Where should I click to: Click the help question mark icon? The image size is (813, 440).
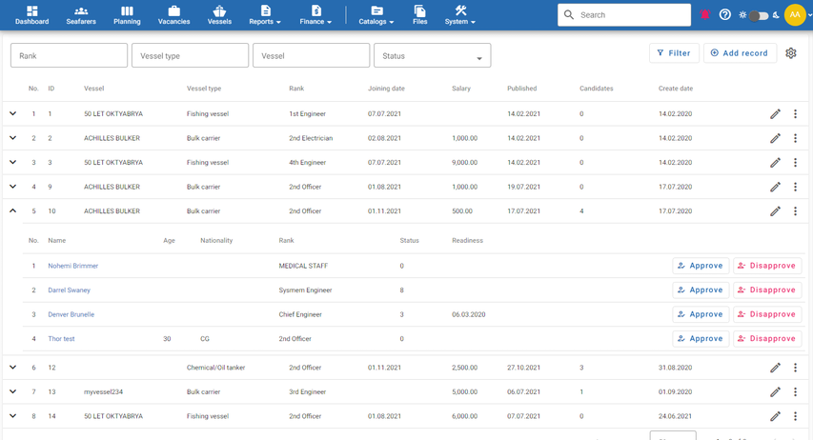click(725, 15)
